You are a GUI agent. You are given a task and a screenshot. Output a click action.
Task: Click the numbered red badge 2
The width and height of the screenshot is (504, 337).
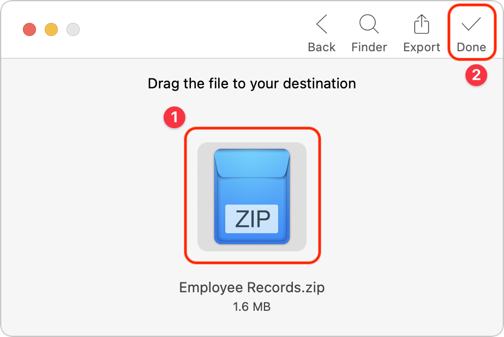click(476, 75)
